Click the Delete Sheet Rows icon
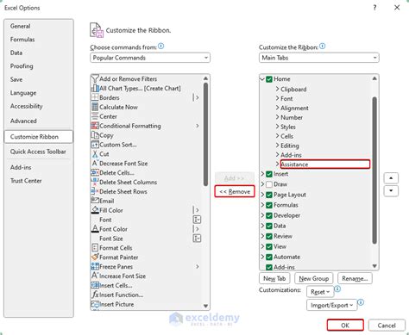The image size is (409, 335). coord(95,191)
